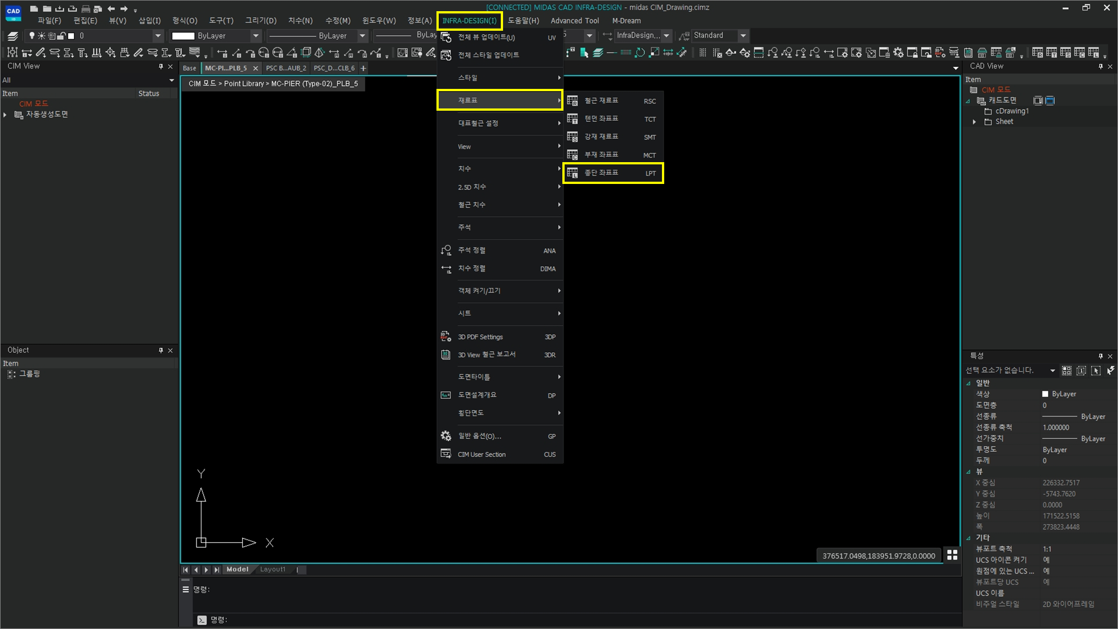1118x629 pixels.
Task: Click in the command line 명령 input
Action: 582,619
